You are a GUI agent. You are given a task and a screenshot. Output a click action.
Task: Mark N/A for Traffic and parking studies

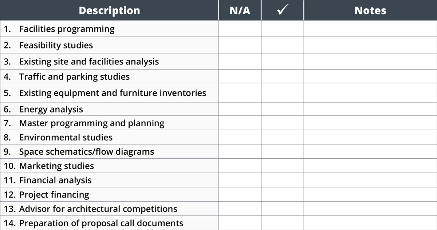point(240,77)
